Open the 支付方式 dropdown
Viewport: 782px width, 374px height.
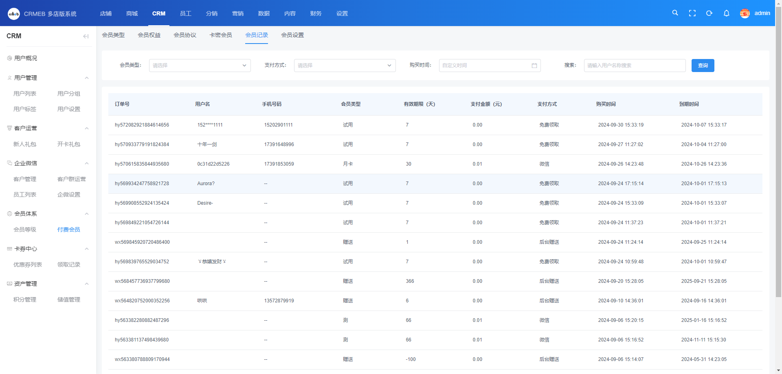345,66
